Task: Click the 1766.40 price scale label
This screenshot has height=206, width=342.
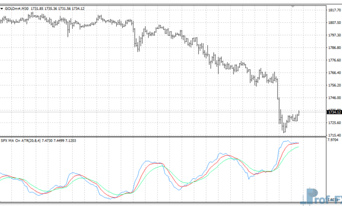Action: tap(334, 73)
